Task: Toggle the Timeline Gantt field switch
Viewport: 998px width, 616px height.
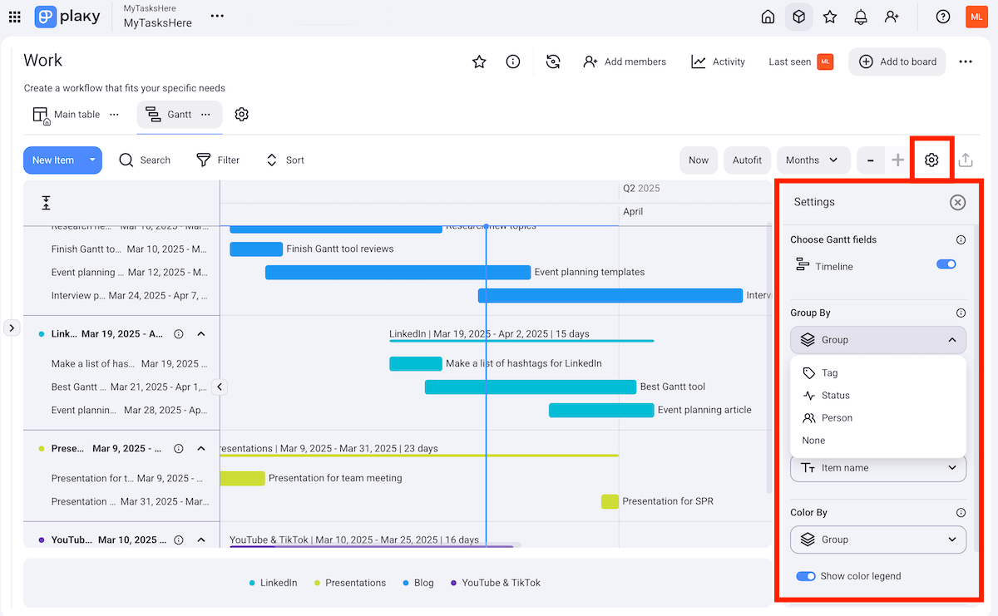Action: coord(946,264)
